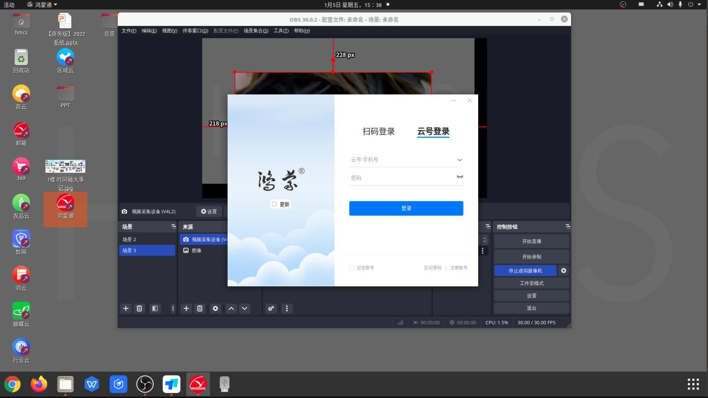Open system menu arrow in top-right
The image size is (708, 398).
699,4
